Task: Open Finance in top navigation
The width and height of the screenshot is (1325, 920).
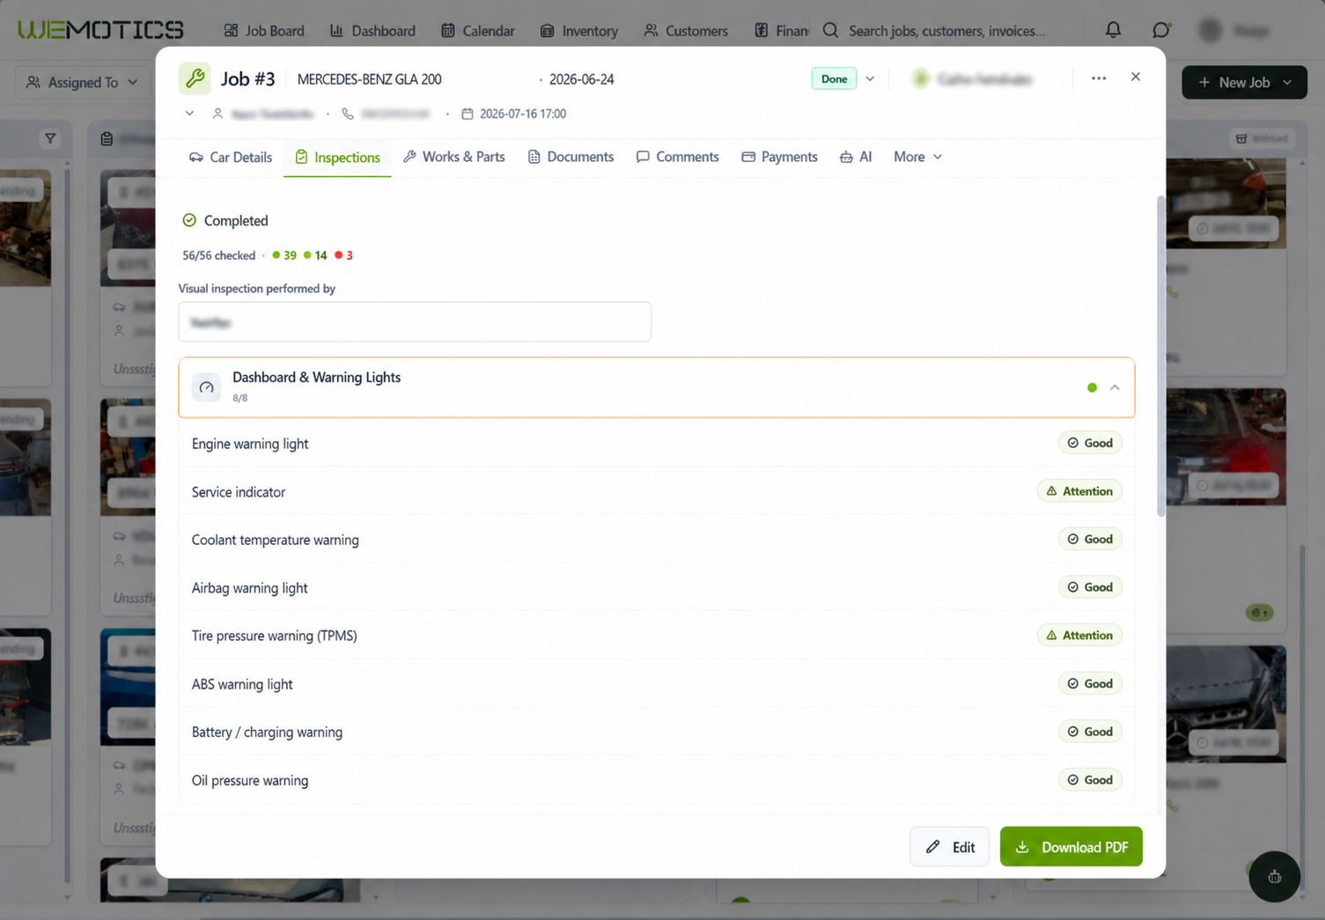Action: point(781,31)
